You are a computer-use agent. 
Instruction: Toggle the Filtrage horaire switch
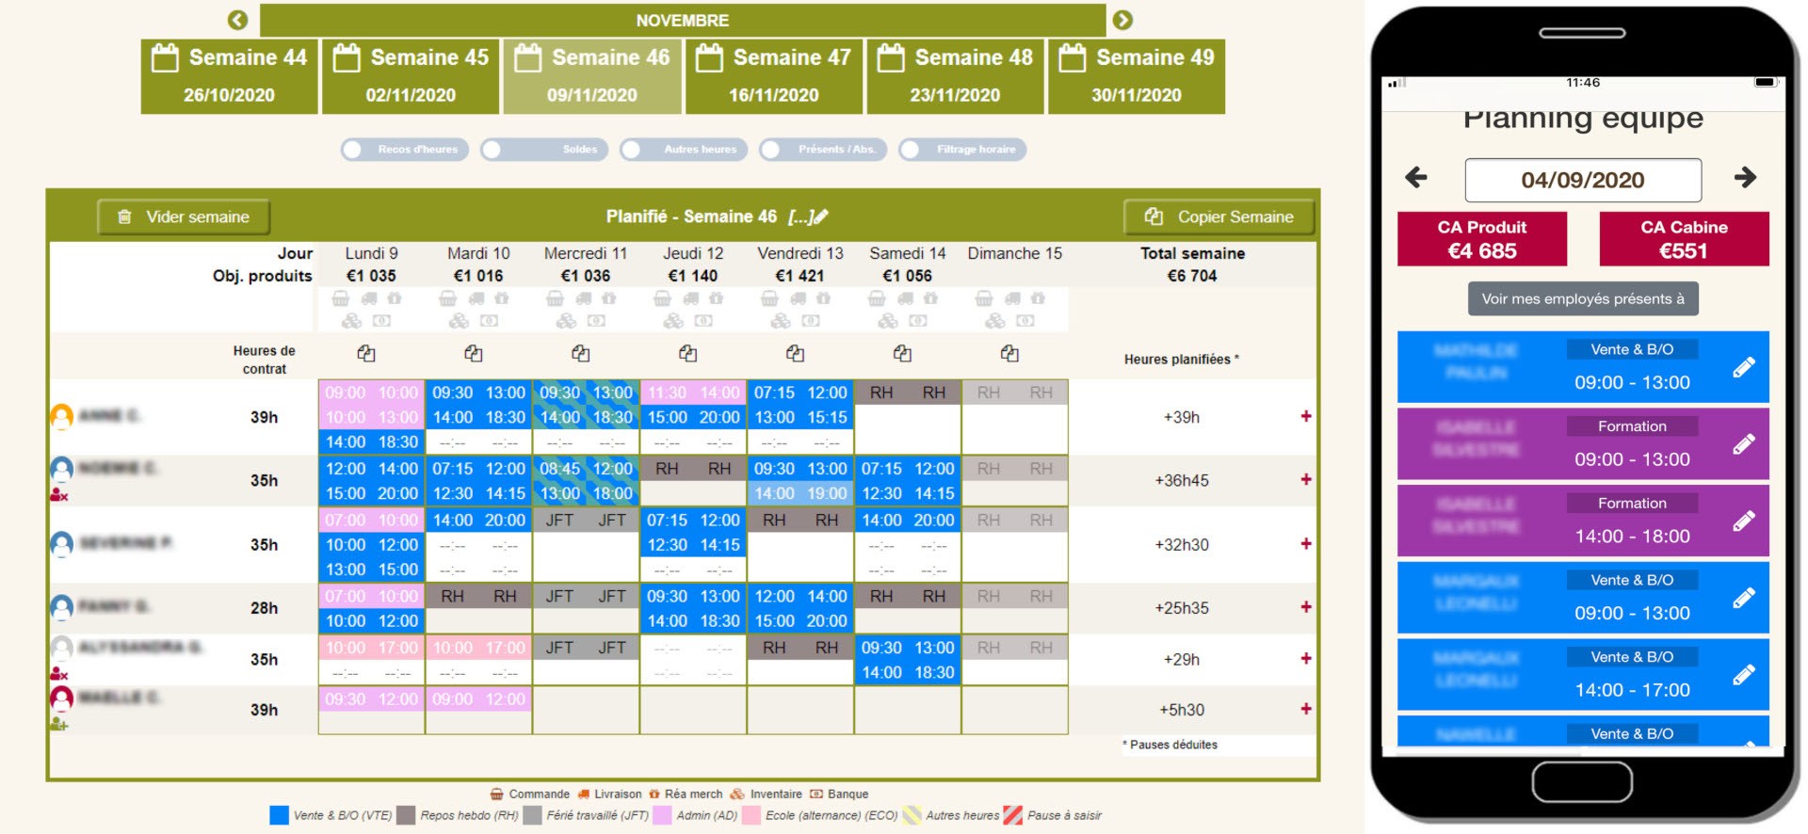(962, 149)
